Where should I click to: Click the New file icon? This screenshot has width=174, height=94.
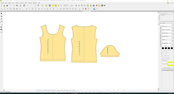(2, 6)
